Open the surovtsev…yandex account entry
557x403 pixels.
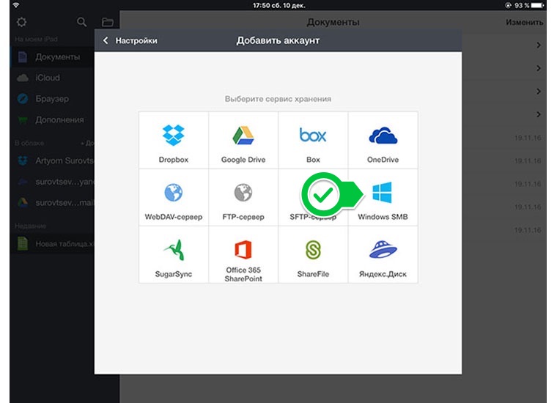pos(53,182)
